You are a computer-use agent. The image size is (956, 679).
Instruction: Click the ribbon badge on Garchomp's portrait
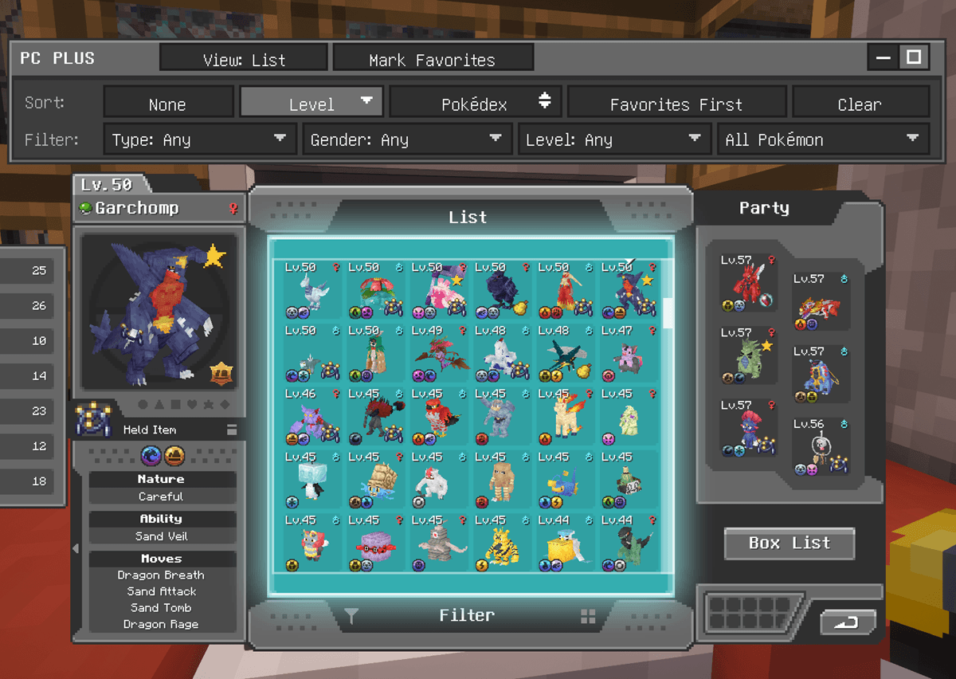(221, 372)
